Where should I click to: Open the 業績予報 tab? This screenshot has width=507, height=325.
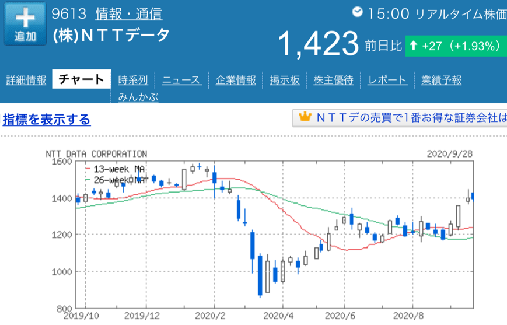(441, 80)
